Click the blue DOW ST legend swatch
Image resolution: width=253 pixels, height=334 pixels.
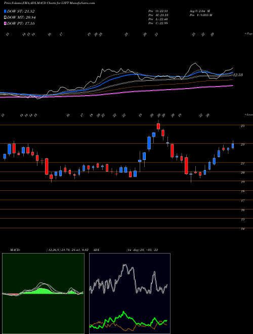coord(5,12)
